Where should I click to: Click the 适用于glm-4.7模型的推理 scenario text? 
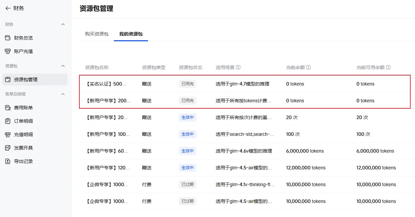[x=243, y=84]
